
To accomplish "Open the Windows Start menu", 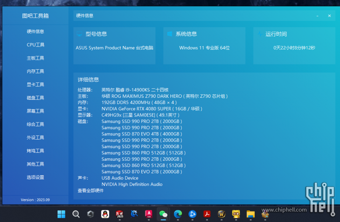I will [x=61, y=214].
